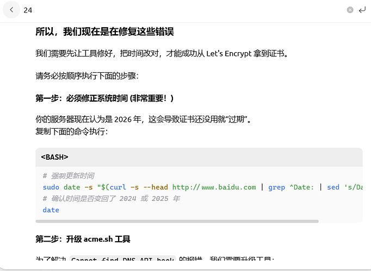The image size is (371, 271).
Task: Click the horizontal scrollbar under the code block
Action: pos(177,222)
